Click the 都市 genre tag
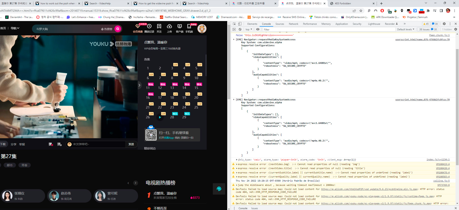 pyautogui.click(x=10, y=165)
